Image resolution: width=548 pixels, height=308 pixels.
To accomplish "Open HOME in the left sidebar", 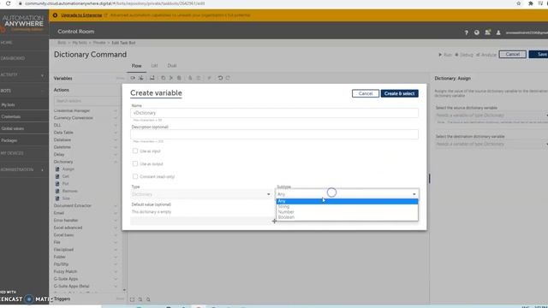I will [x=7, y=43].
